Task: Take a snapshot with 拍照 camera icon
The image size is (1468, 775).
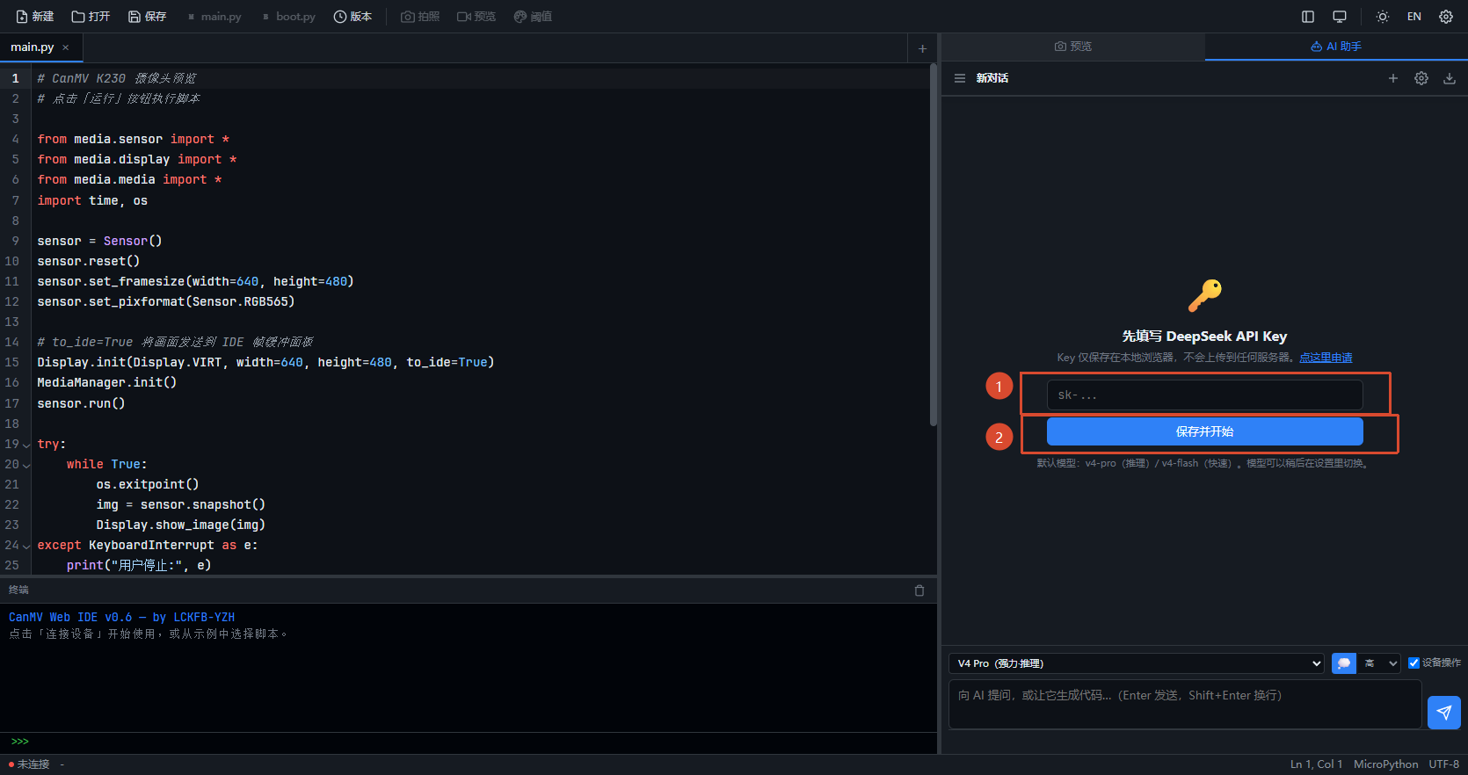Action: [x=420, y=17]
